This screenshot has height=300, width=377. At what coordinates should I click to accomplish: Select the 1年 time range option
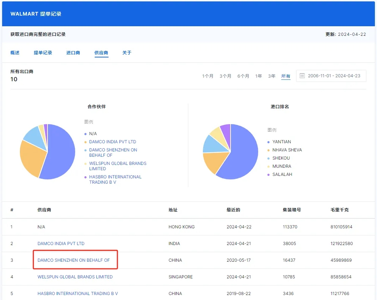(259, 76)
